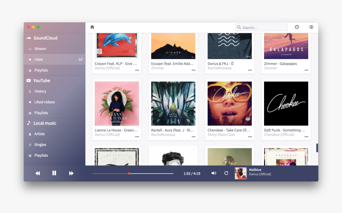The image size is (342, 213).
Task: Play the Zimmer Escape mountain cover
Action: click(173, 46)
